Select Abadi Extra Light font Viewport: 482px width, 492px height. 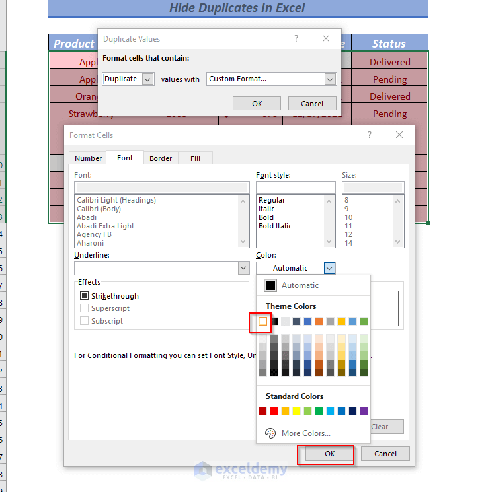coord(105,226)
